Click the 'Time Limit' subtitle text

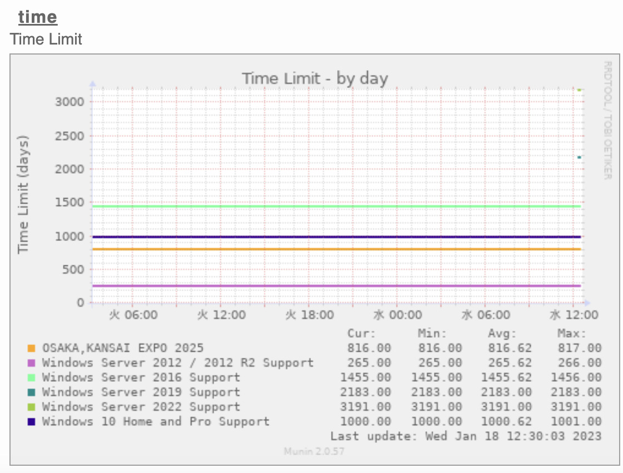click(x=46, y=40)
